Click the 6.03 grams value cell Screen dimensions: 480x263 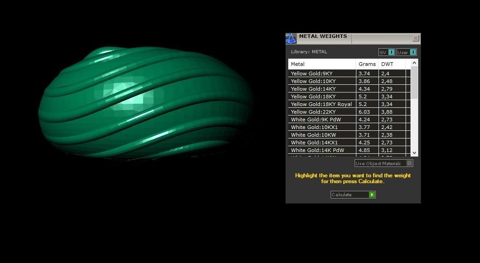coord(367,112)
